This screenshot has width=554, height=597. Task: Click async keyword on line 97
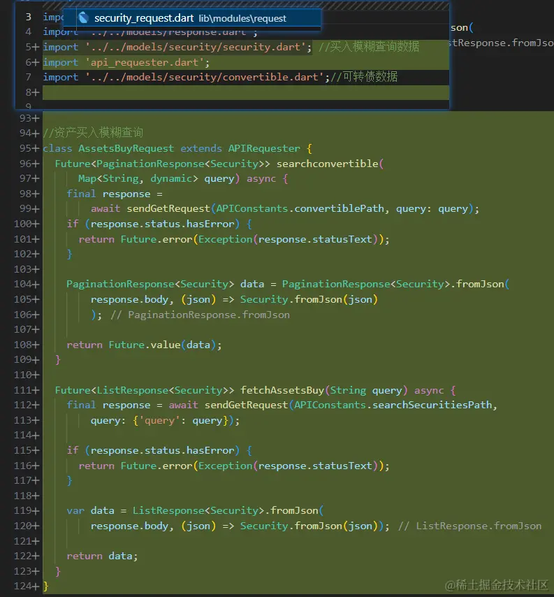261,178
